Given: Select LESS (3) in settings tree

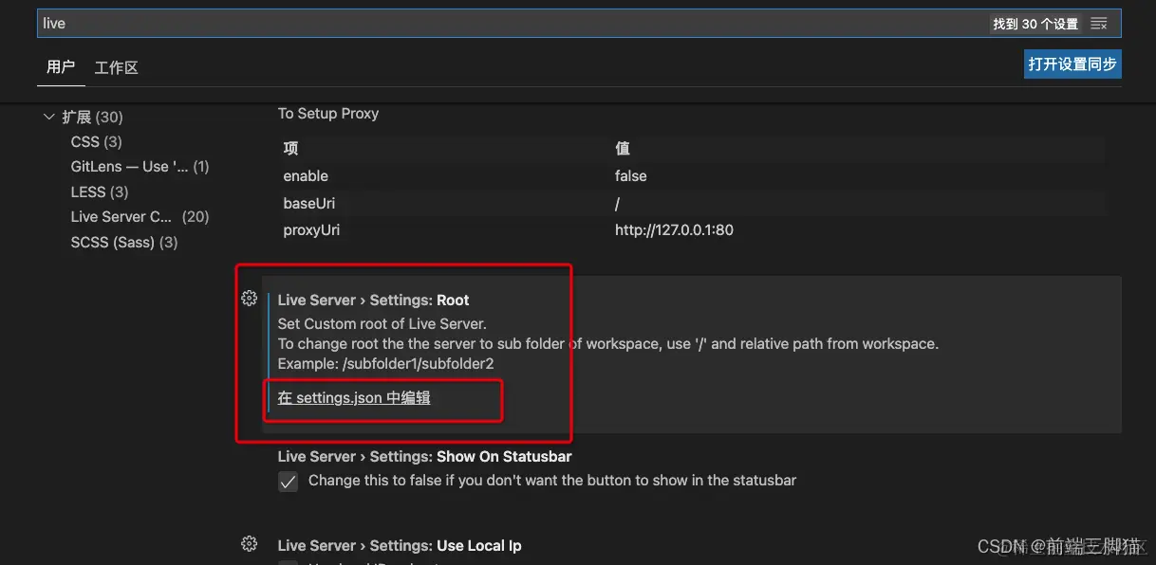Looking at the screenshot, I should point(100,191).
